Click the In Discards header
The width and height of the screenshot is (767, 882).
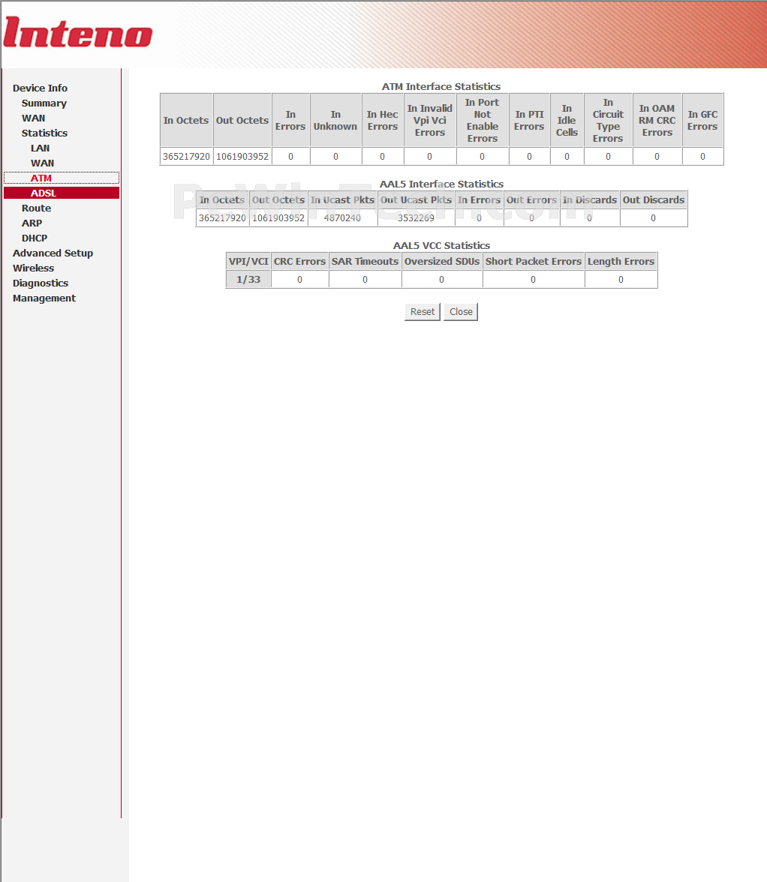coord(590,200)
